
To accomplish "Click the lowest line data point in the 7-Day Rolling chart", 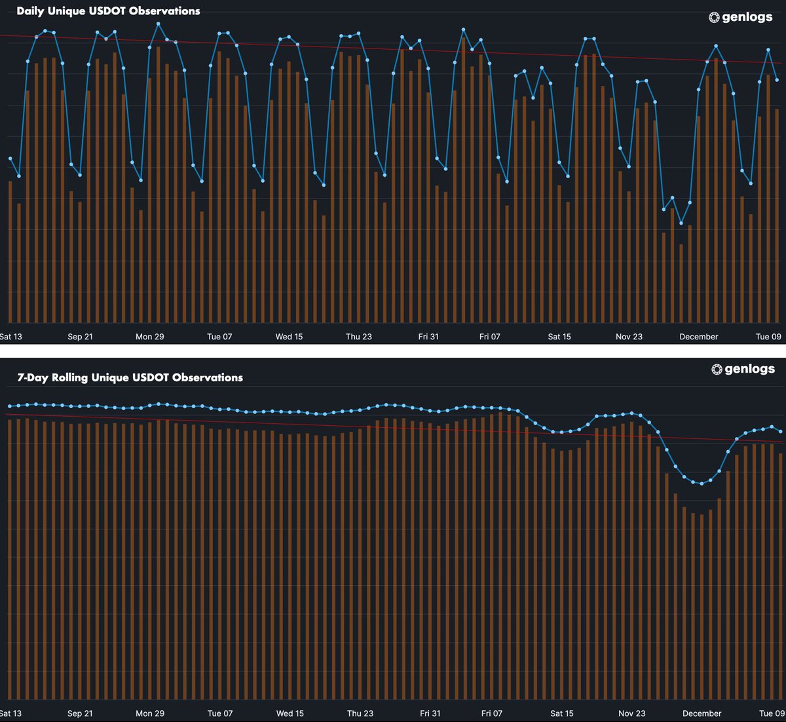I will (702, 484).
